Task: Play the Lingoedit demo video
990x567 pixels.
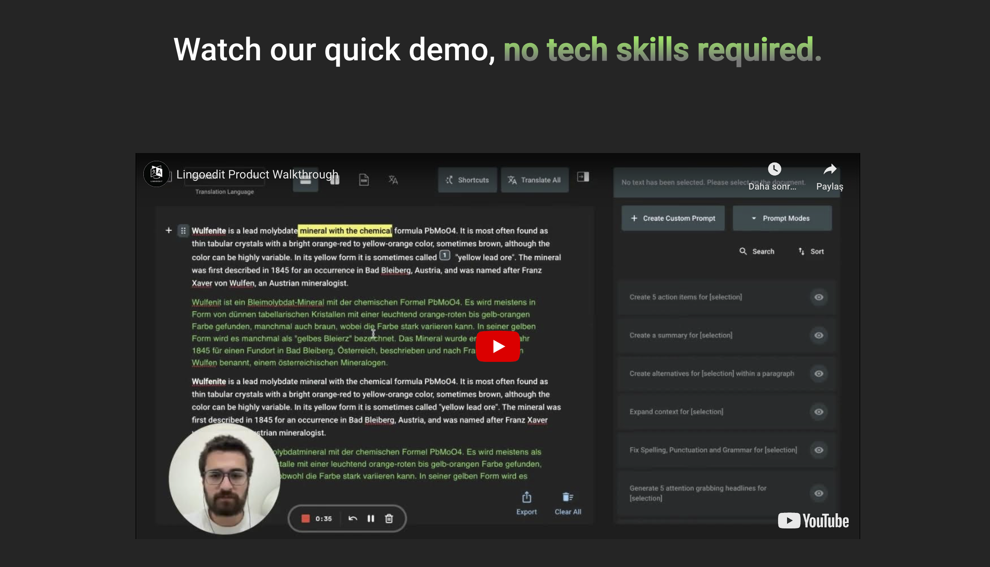Action: tap(497, 346)
